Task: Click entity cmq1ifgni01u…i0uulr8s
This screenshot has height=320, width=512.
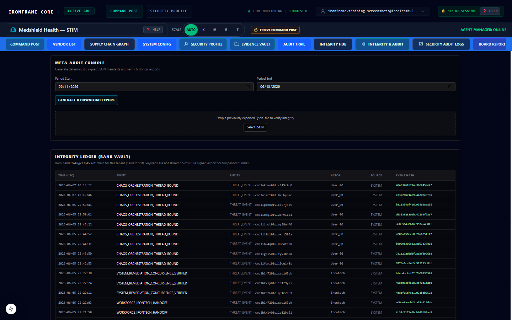Action: tap(273, 264)
